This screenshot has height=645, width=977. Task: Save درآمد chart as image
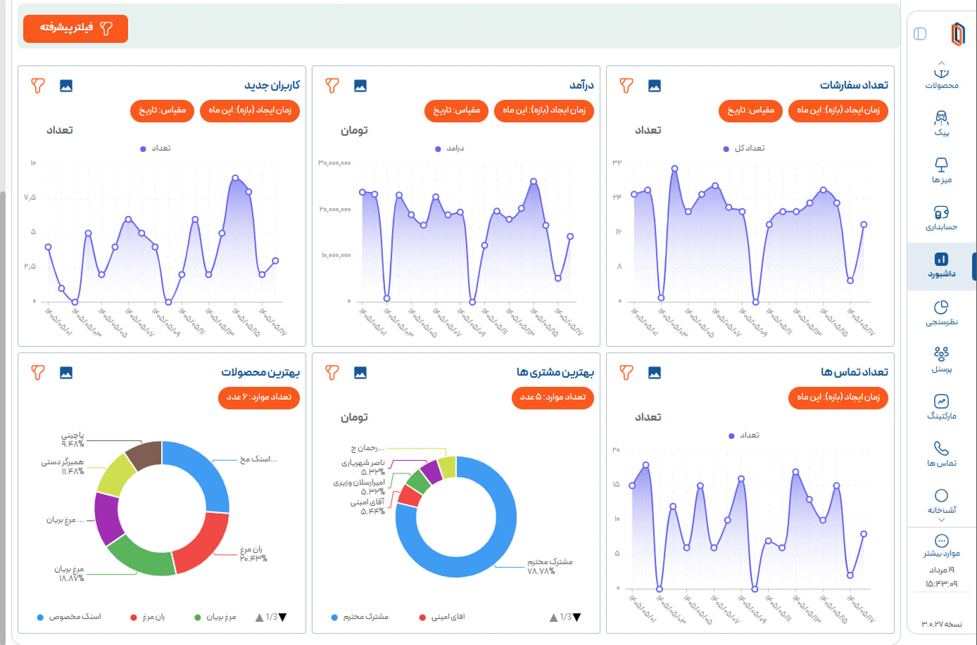tap(360, 86)
